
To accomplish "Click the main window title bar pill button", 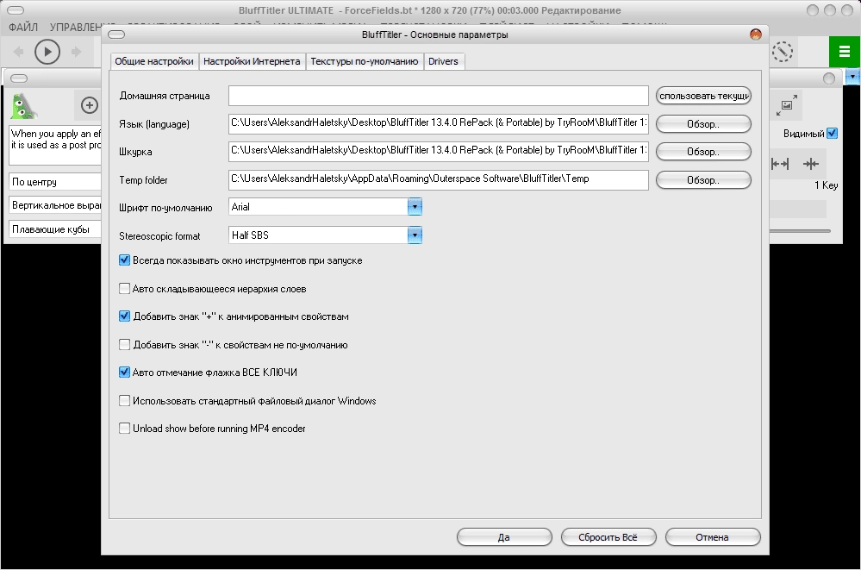I will click(x=16, y=10).
